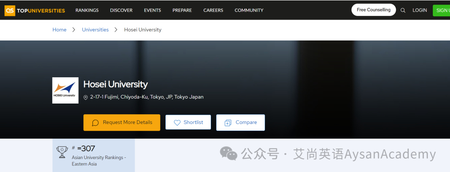Click the LOGIN link
Image resolution: width=450 pixels, height=172 pixels.
pyautogui.click(x=420, y=10)
